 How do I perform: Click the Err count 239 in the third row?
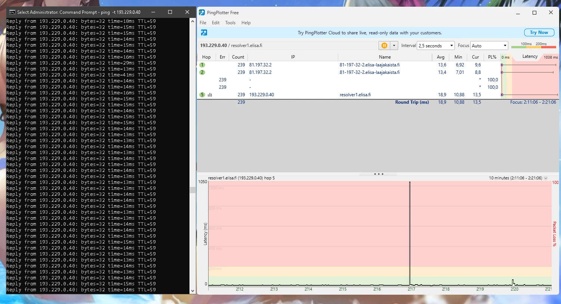tap(222, 80)
